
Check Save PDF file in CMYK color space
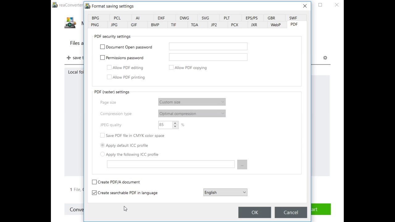tap(102, 135)
